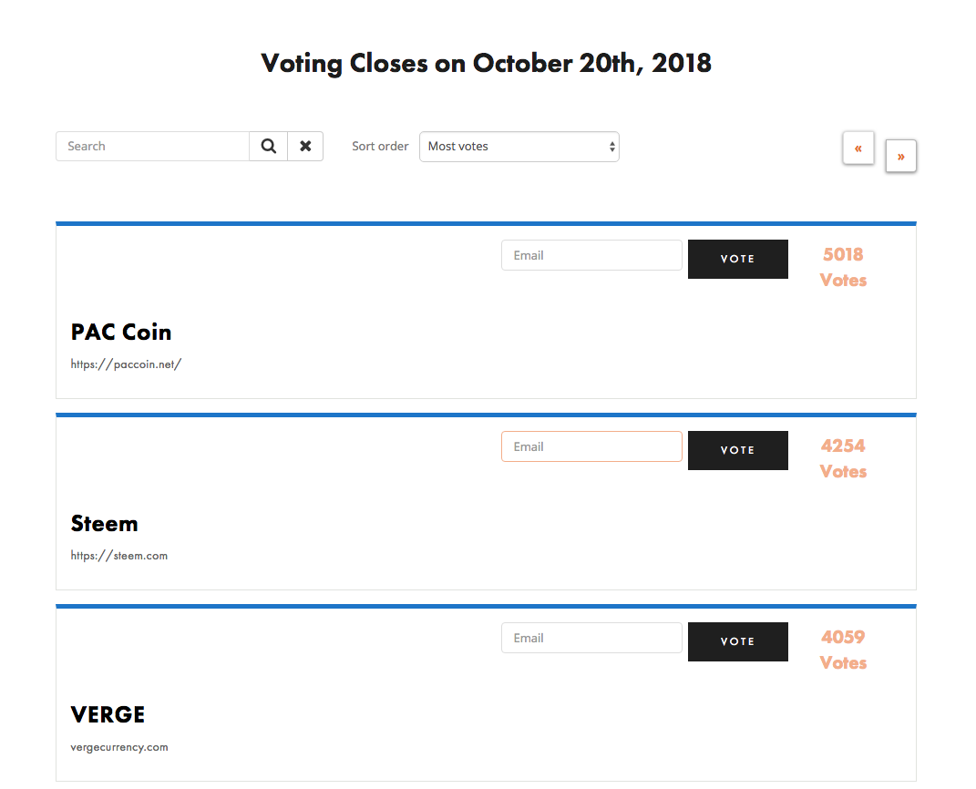
Task: Click the magnifying glass search icon
Action: 268,147
